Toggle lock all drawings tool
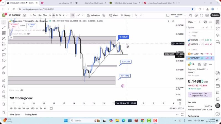 click(4, 91)
